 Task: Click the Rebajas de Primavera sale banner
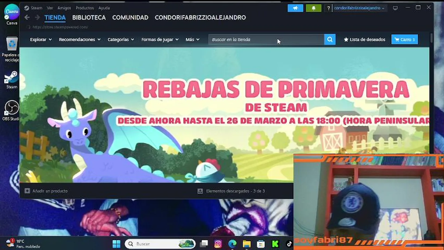[224, 115]
